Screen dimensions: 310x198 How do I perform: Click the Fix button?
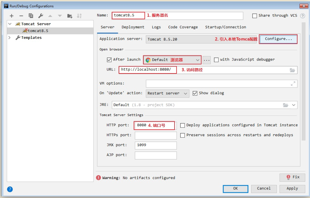[x=292, y=177]
